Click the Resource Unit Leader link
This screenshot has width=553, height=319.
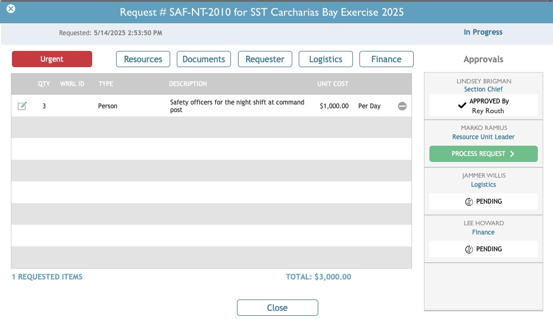483,136
